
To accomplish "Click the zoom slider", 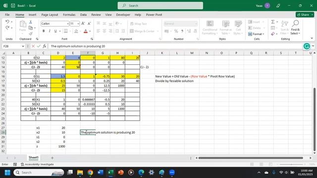I will (291, 164).
